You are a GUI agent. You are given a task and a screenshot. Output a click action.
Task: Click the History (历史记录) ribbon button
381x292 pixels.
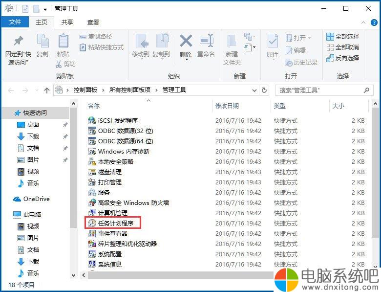pos(301,63)
